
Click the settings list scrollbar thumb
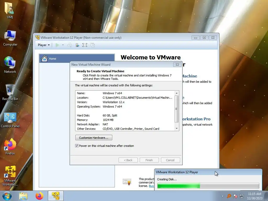[177, 109]
